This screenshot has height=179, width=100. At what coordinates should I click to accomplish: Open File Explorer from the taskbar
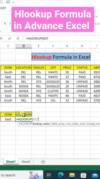[72, 175]
